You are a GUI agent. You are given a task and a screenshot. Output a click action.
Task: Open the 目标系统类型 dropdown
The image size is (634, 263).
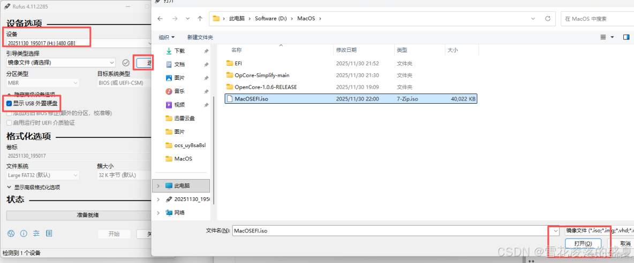pyautogui.click(x=125, y=83)
